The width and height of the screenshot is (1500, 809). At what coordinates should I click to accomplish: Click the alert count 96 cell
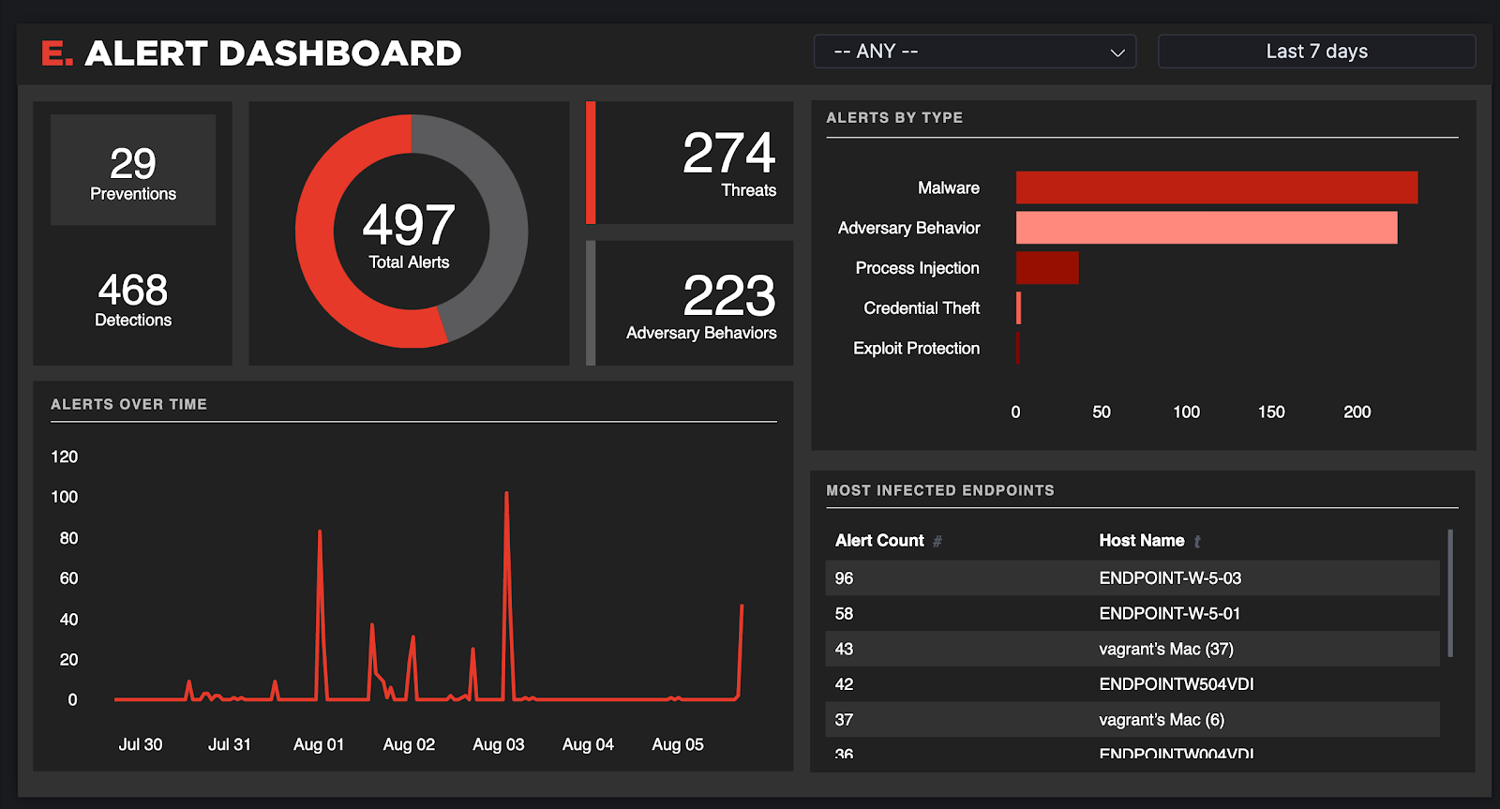click(x=845, y=578)
